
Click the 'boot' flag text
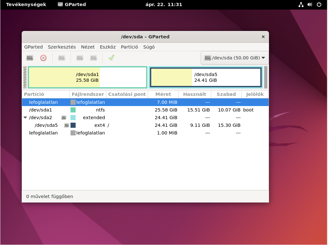tap(248, 110)
